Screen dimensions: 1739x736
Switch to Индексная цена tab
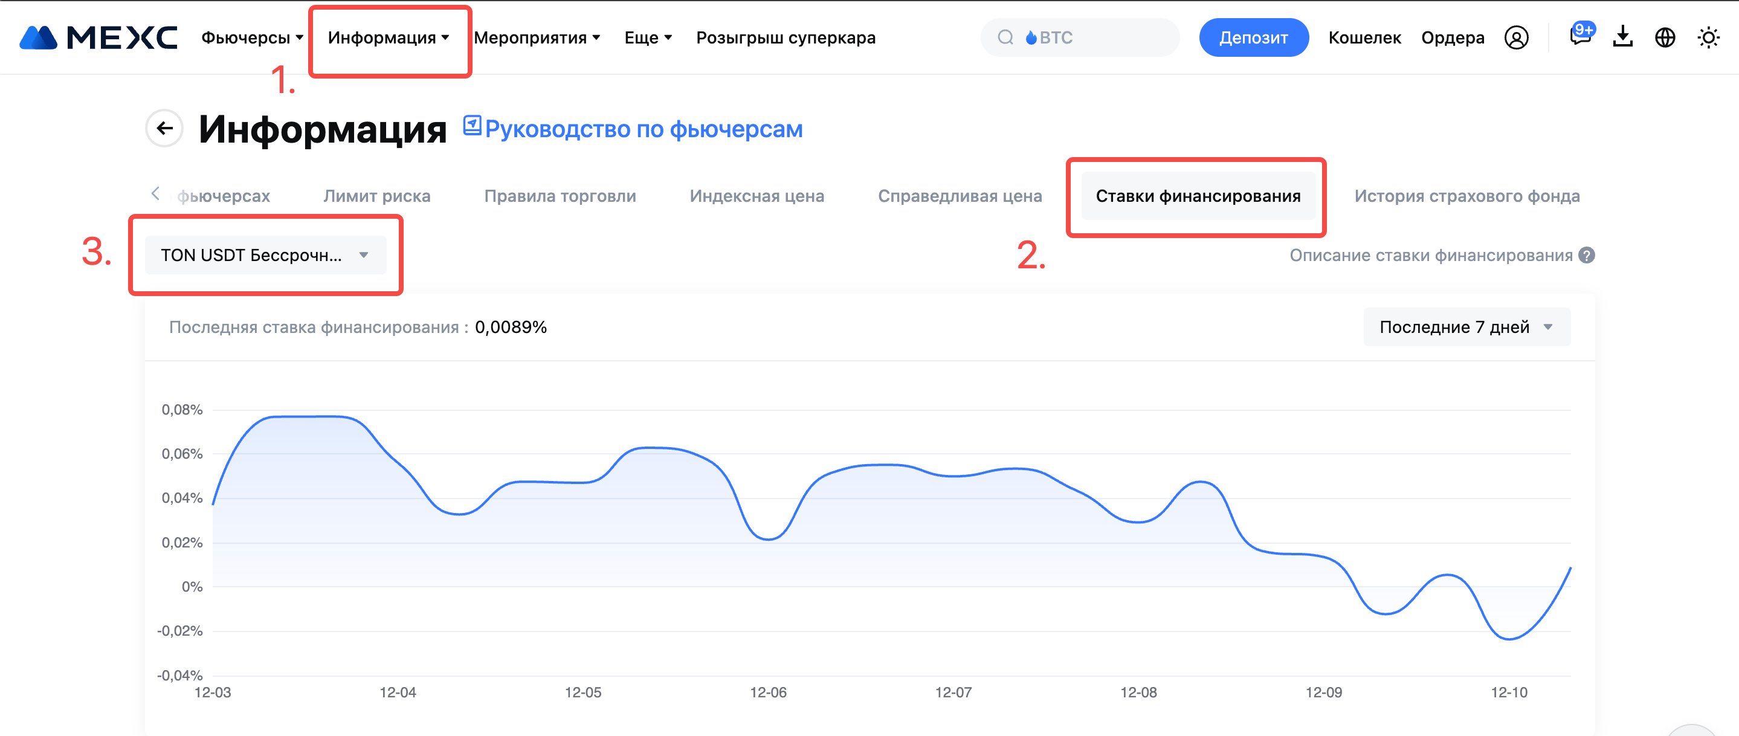[x=756, y=196]
